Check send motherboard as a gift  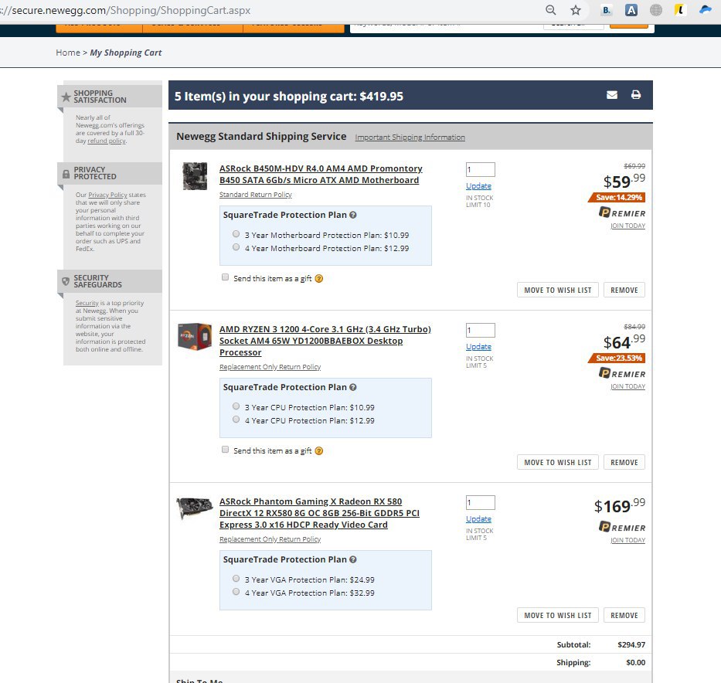point(226,277)
